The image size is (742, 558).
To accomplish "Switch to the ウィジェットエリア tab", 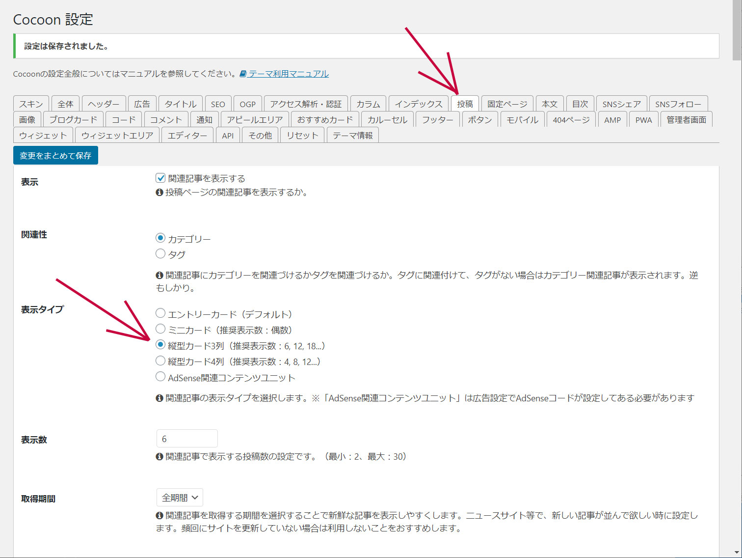I will 117,135.
